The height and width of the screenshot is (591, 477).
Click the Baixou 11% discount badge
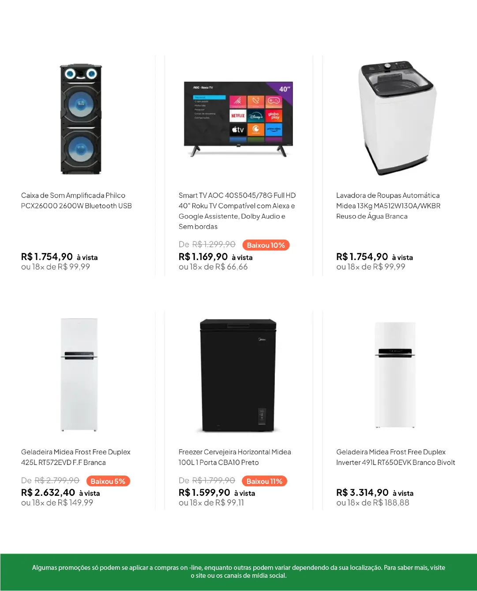click(x=264, y=481)
